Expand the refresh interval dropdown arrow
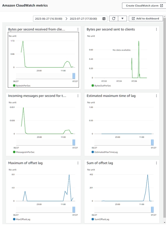The image size is (166, 227). [x=122, y=19]
